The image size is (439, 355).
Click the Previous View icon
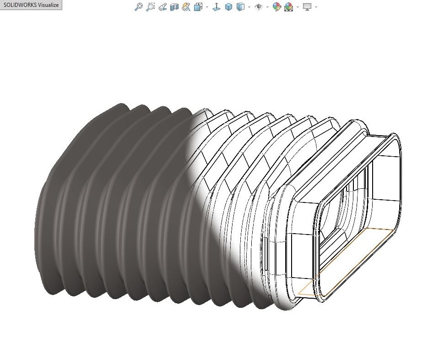[163, 7]
